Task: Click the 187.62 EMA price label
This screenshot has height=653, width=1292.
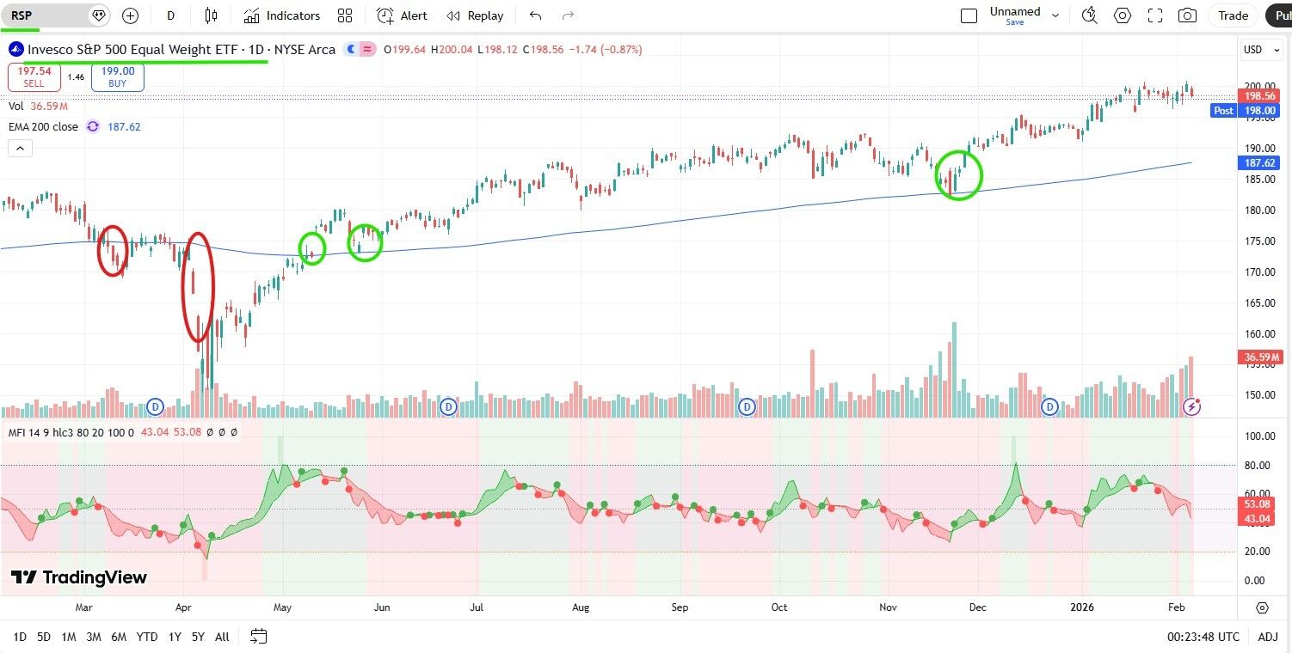Action: (1259, 162)
